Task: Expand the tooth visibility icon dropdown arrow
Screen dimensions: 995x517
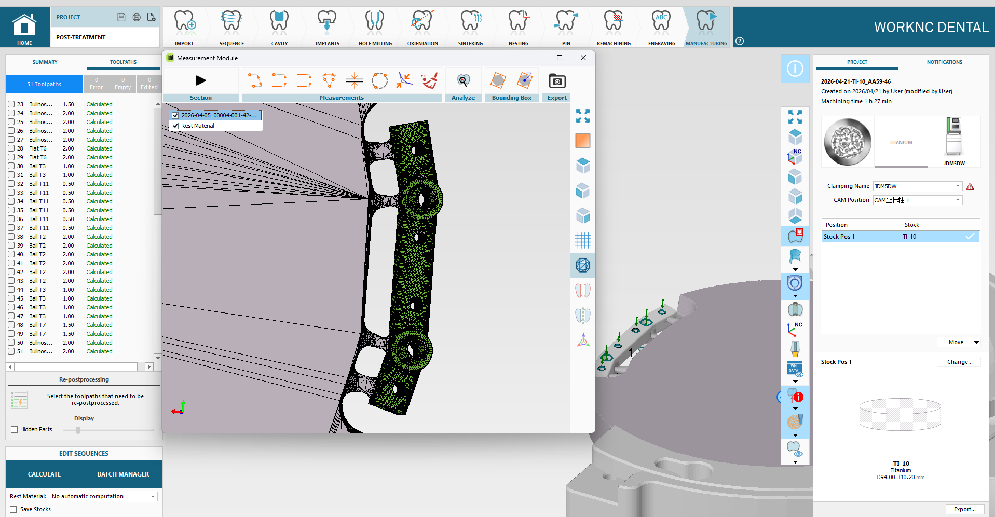Action: 795,462
